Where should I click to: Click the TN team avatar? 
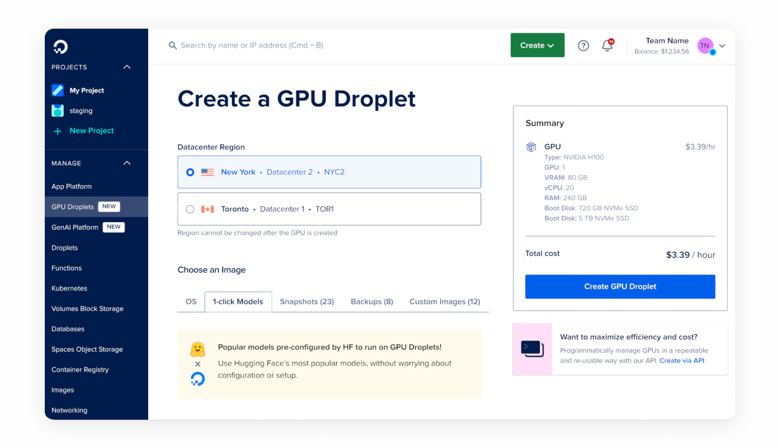click(x=706, y=46)
